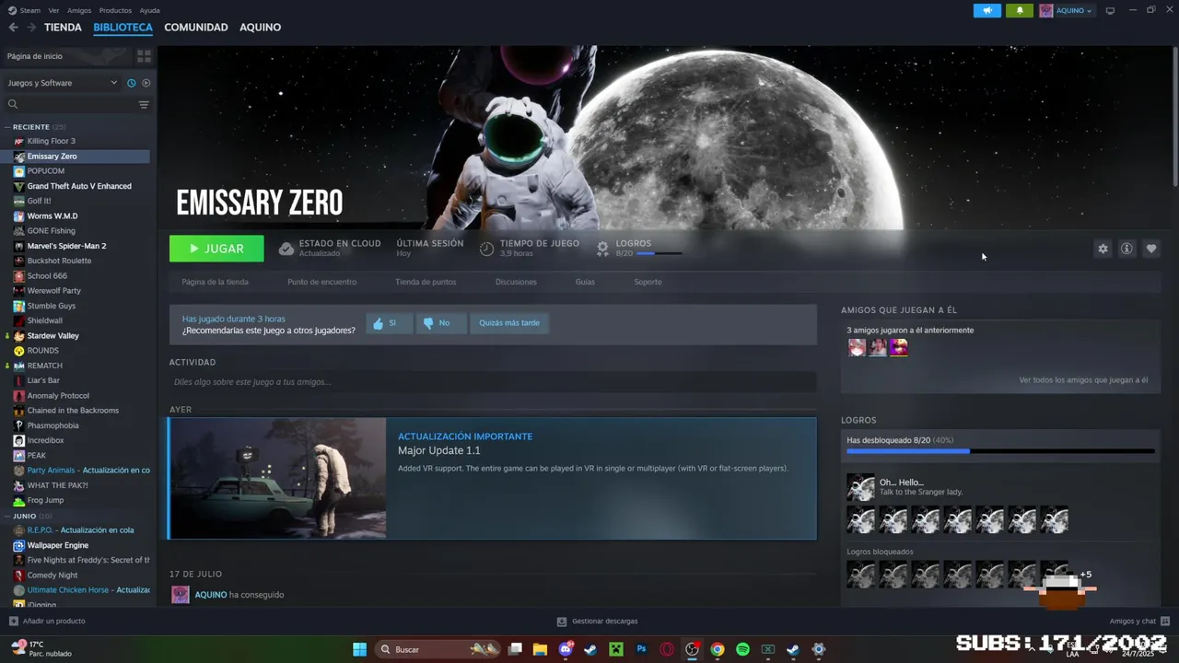Open Photoshop from the taskbar
Screen dimensions: 1179x663
pyautogui.click(x=641, y=650)
